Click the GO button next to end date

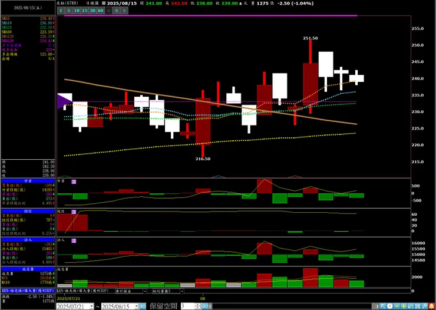click(x=143, y=306)
